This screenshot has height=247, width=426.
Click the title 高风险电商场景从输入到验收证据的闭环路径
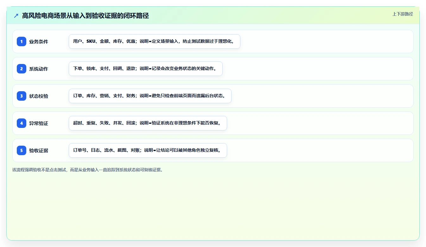[86, 16]
